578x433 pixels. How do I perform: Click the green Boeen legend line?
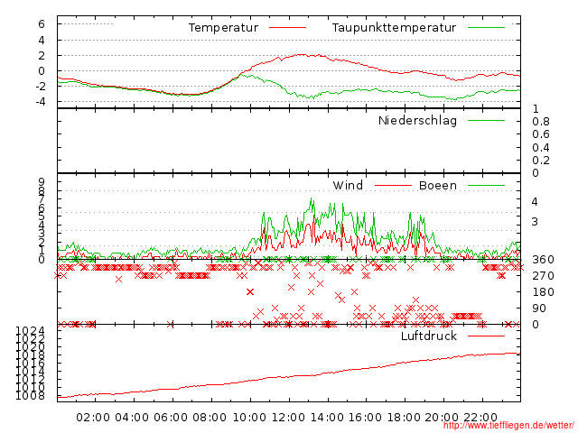(486, 185)
